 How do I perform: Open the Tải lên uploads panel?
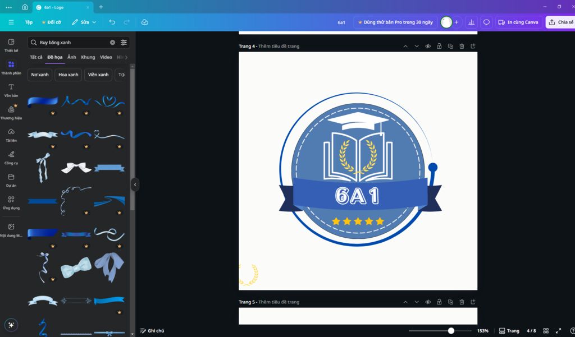click(11, 135)
